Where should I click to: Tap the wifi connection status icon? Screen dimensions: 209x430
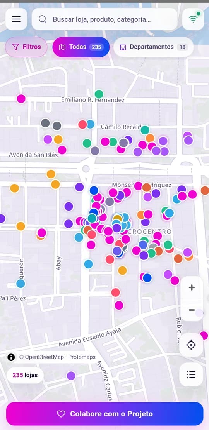coord(193,19)
